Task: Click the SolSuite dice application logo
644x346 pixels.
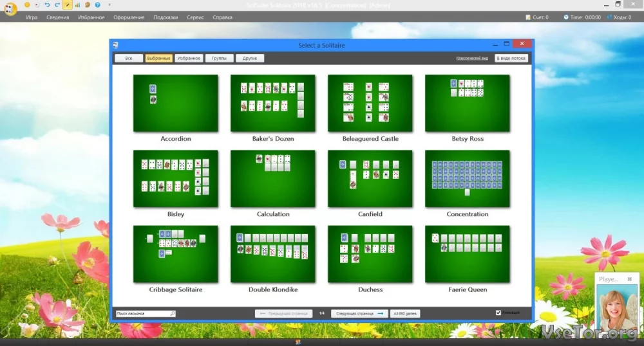Action: click(9, 9)
